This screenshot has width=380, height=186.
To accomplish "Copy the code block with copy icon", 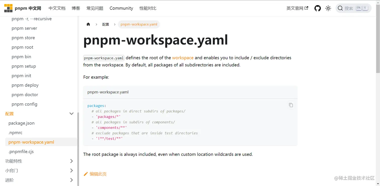I will pos(291,105).
